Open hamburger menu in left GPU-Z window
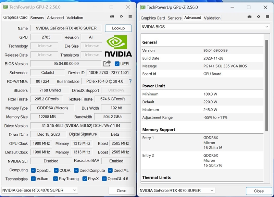The width and height of the screenshot is (274, 197). 130,16
